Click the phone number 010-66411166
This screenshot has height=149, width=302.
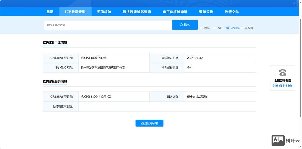[283, 86]
